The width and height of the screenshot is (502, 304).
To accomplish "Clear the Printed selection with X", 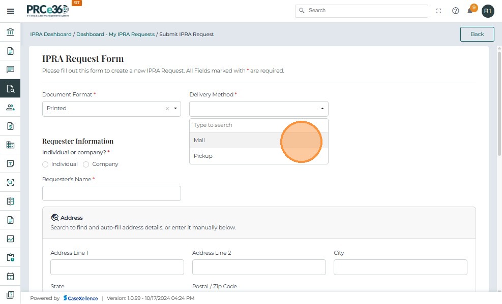I will tap(167, 109).
